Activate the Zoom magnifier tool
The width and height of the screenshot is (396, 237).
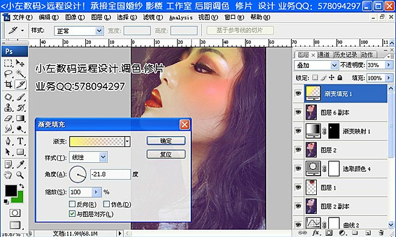click(x=20, y=174)
